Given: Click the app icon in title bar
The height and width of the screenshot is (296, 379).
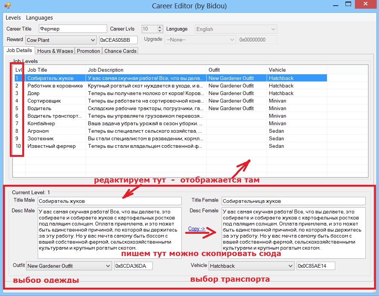Looking at the screenshot, I should tap(8, 6).
